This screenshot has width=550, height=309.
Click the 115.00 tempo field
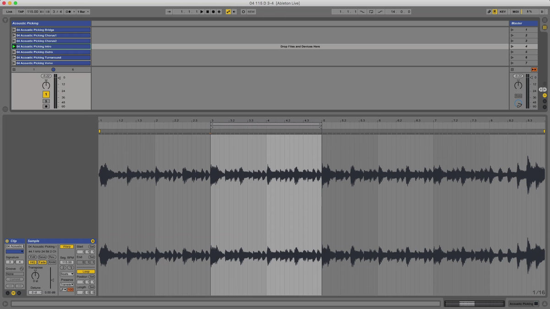point(32,11)
